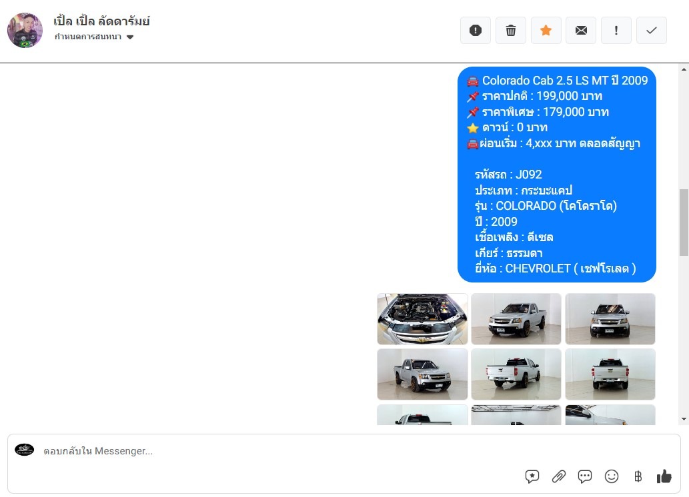The image size is (689, 497).
Task: Click the customer name เป็ล เป็ล ลัดดารัมย์
Action: point(101,21)
